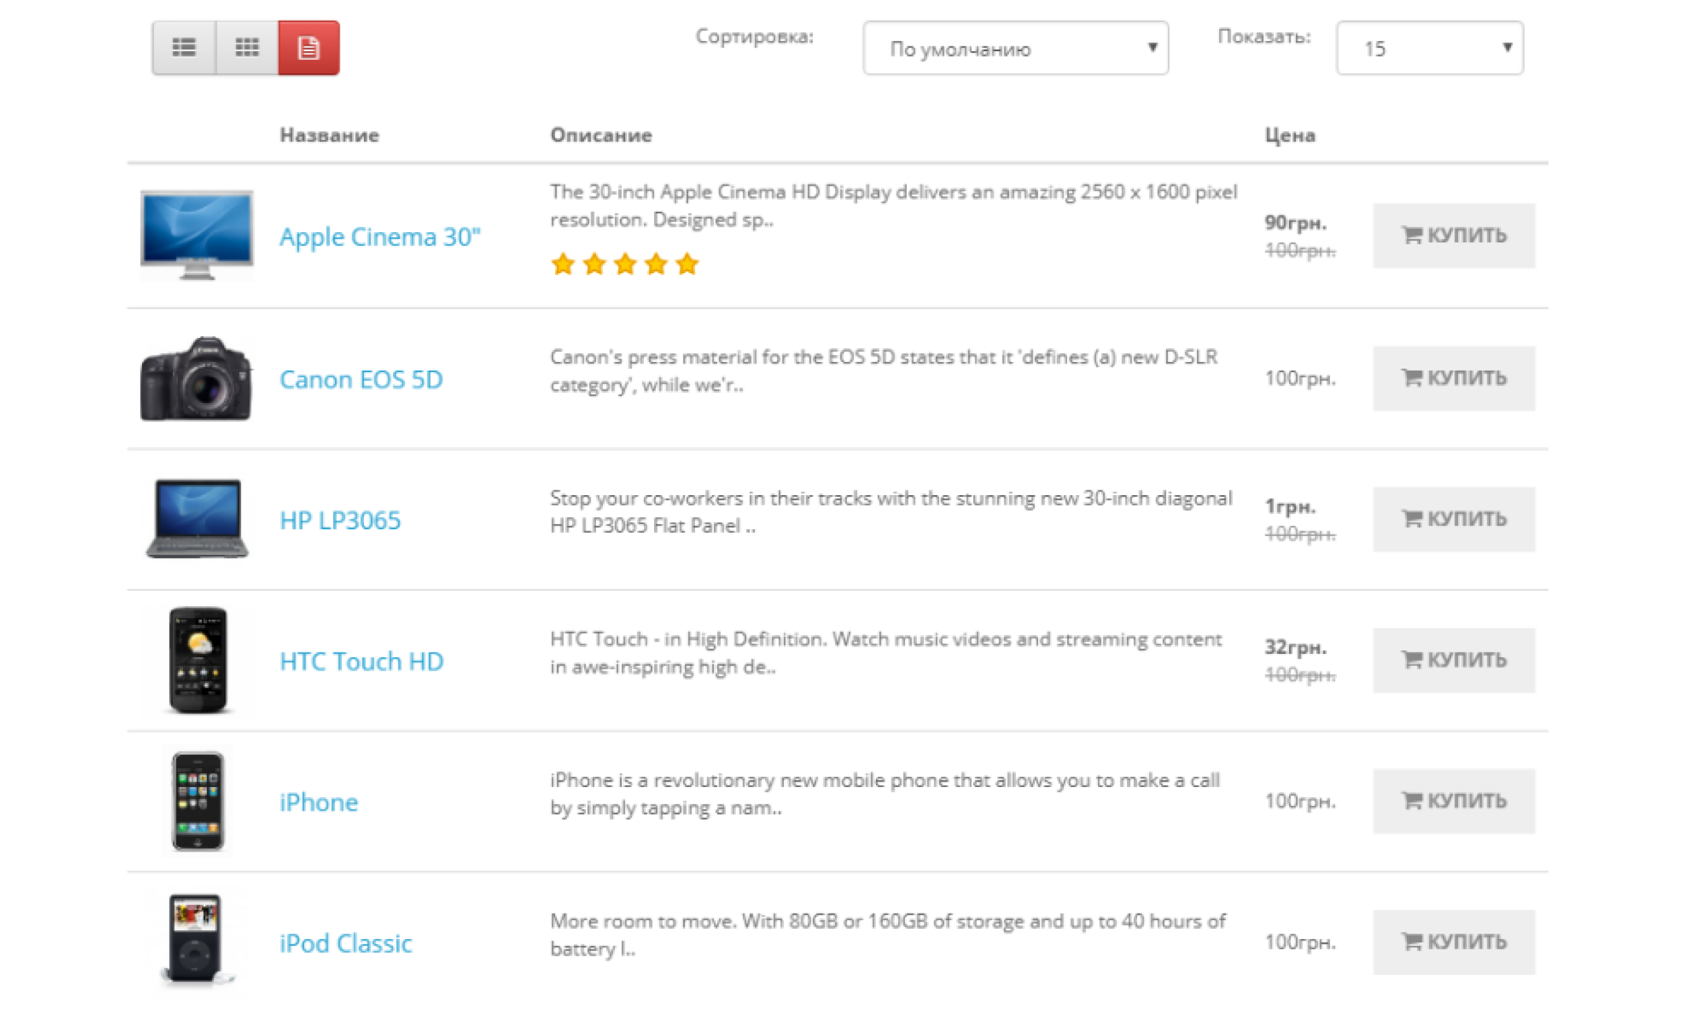Go to the iPod Classic product page

[345, 944]
